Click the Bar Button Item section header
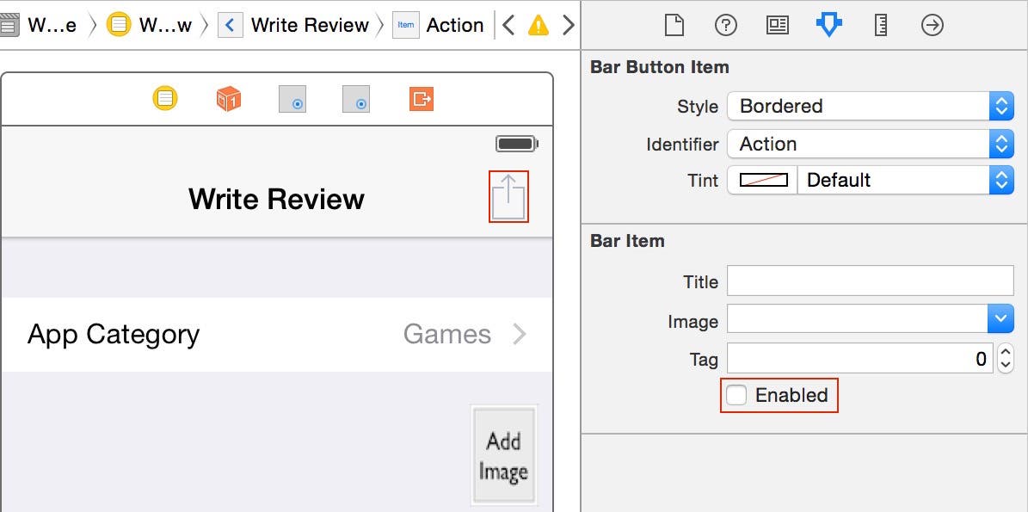Screen dimensions: 1028x512 click(660, 67)
